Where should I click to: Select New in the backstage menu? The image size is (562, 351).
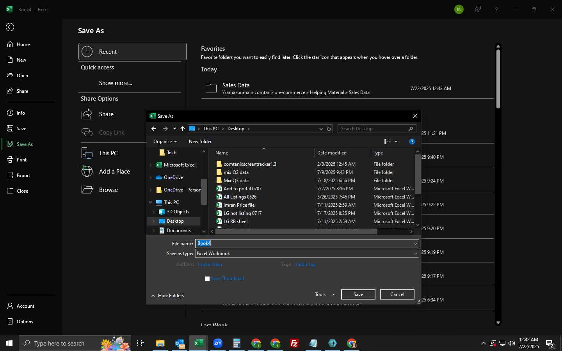21,60
